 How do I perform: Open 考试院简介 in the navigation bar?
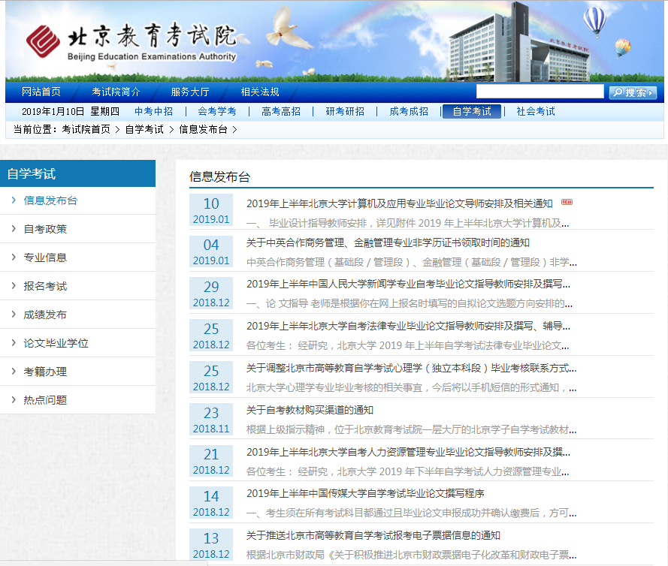(x=116, y=92)
